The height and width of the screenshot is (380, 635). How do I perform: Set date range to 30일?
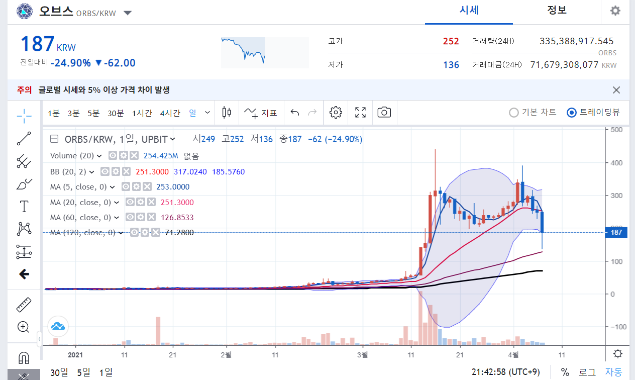click(59, 372)
